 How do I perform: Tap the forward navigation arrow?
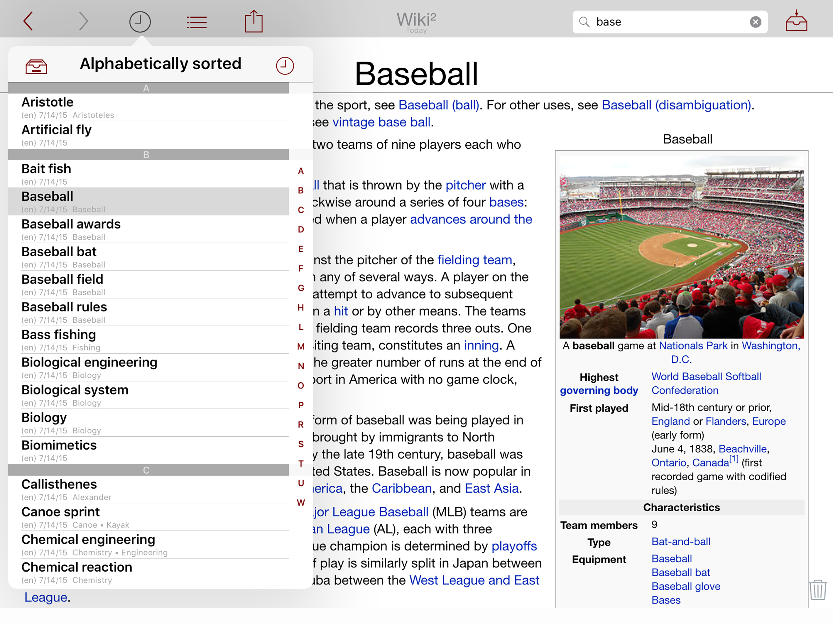(x=83, y=21)
